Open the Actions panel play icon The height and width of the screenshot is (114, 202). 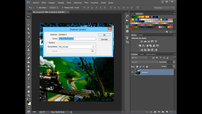(x=127, y=20)
